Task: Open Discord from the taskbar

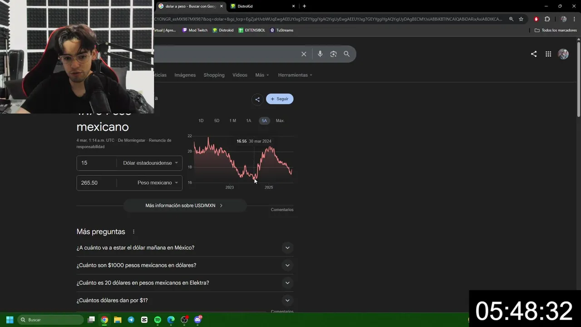Action: tap(197, 320)
